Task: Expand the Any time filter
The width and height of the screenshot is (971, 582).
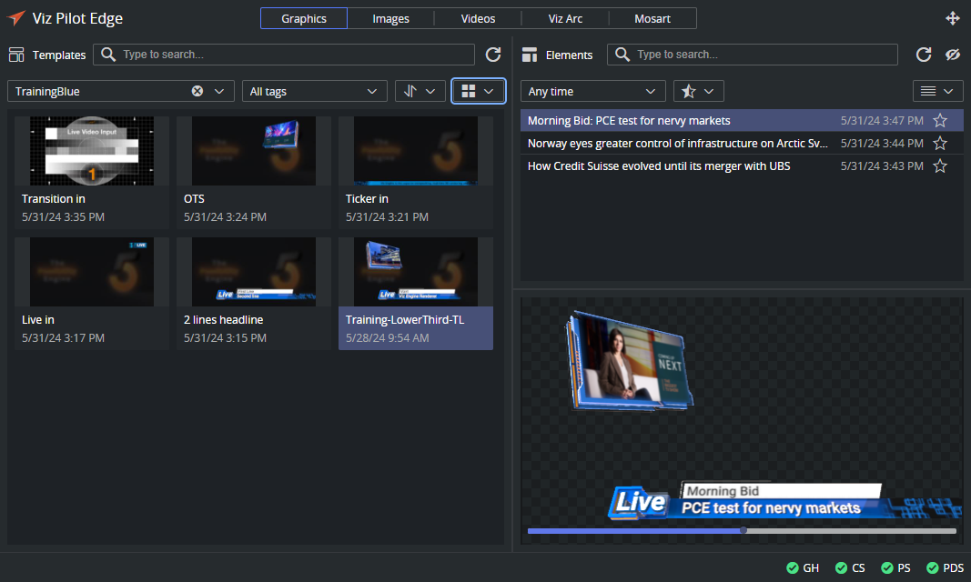Action: pyautogui.click(x=592, y=91)
